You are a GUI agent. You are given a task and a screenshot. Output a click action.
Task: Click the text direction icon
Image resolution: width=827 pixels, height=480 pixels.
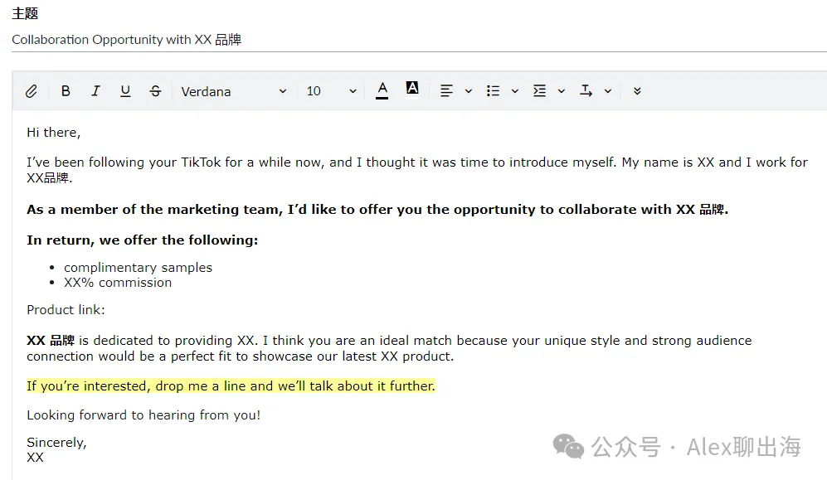pos(586,91)
